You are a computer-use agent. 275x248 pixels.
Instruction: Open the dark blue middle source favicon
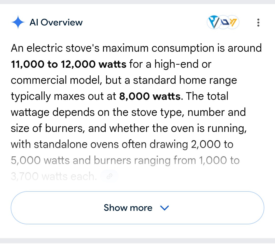tap(223, 23)
